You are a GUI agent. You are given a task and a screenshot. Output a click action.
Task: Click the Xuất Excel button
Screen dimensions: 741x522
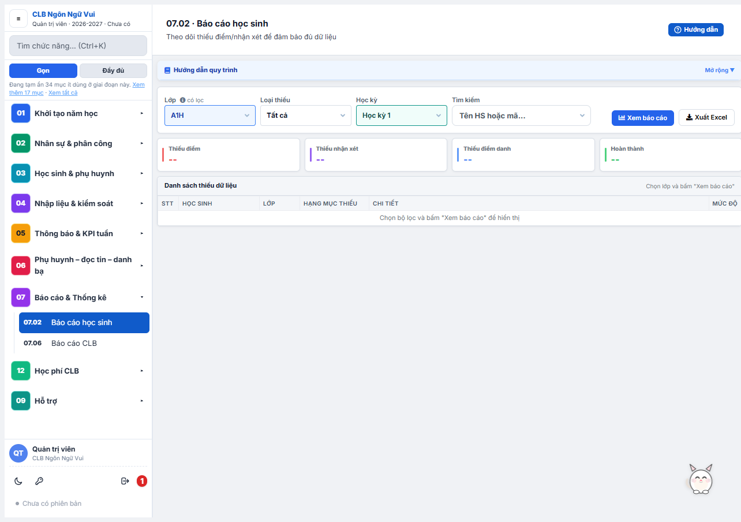707,118
